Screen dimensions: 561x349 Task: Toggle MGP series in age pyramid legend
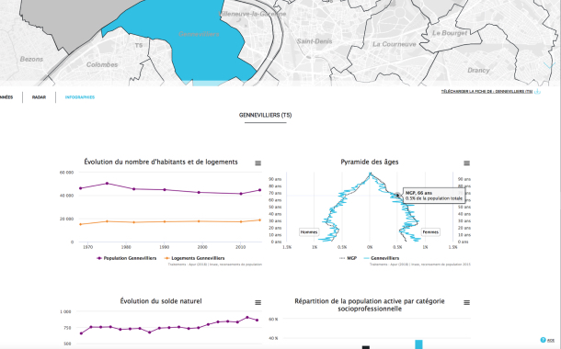click(349, 258)
